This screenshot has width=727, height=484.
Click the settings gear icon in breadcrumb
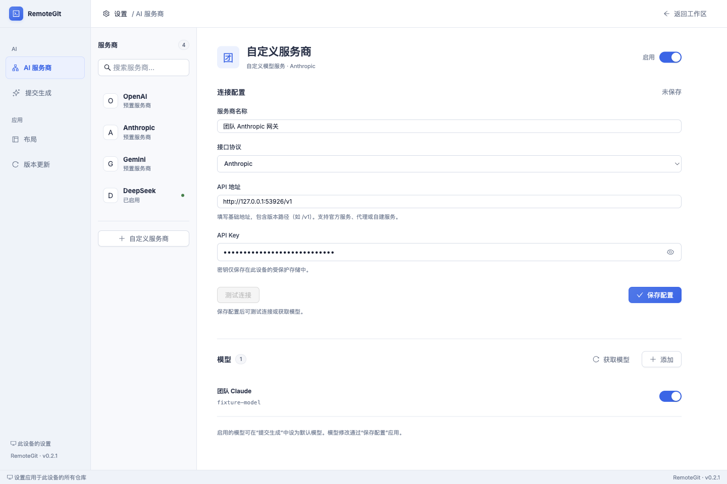[106, 14]
